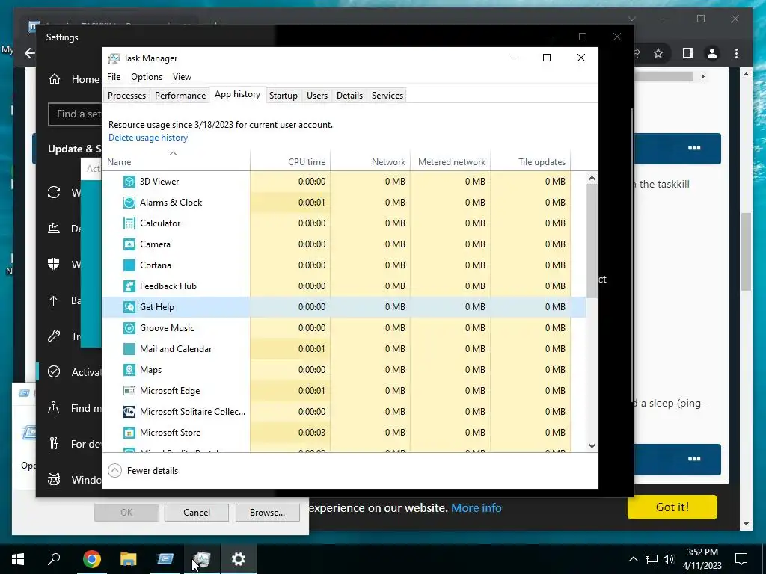
Task: Click the For developers icon in Settings
Action: (x=54, y=444)
